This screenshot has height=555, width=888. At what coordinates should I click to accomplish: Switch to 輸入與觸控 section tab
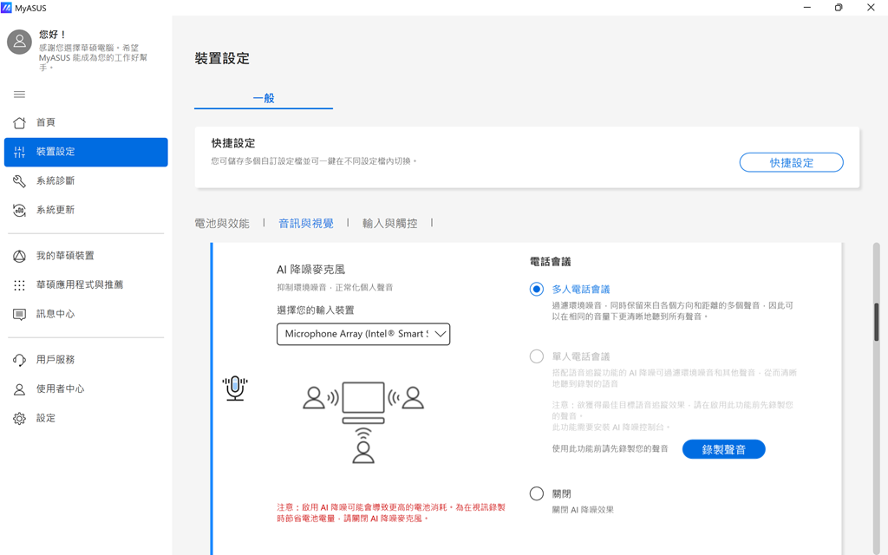[389, 224]
